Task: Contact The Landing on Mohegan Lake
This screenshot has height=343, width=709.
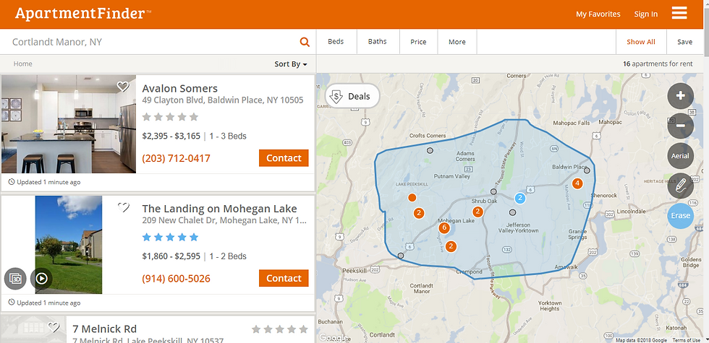Action: coord(284,278)
